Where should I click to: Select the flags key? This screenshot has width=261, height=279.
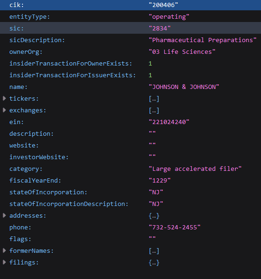(x=20, y=239)
